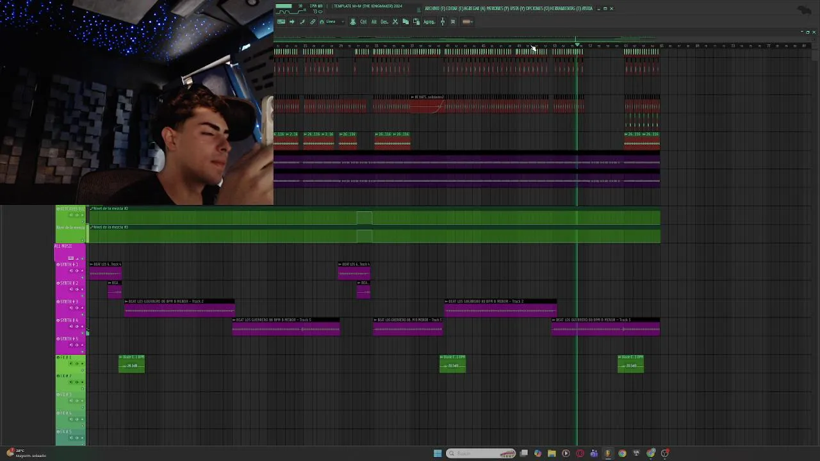
Task: Click the Windows taskbar search box
Action: click(480, 453)
